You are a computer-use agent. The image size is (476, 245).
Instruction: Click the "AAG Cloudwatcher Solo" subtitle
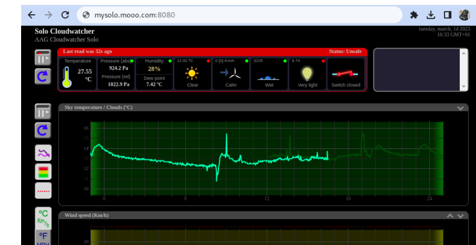point(66,39)
